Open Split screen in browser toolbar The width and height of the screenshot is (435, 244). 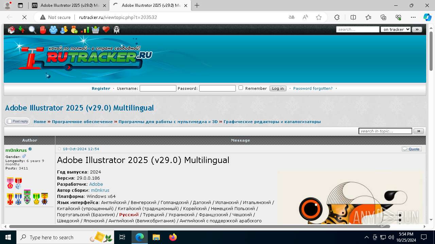click(x=353, y=17)
